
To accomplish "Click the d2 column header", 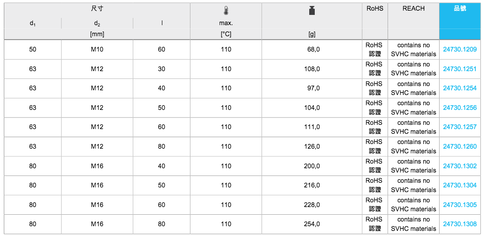I will tap(97, 23).
